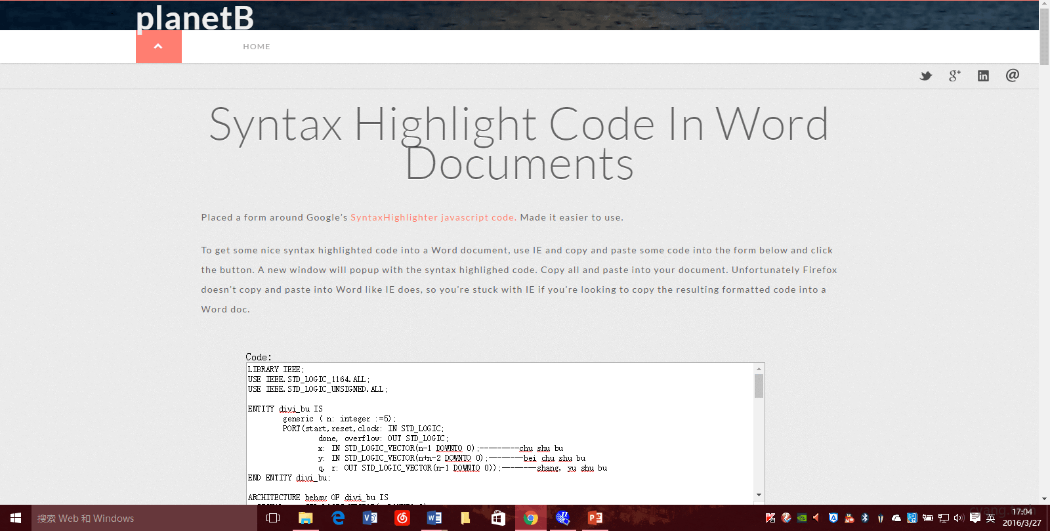Open Task View in the taskbar
The image size is (1050, 531).
click(273, 518)
